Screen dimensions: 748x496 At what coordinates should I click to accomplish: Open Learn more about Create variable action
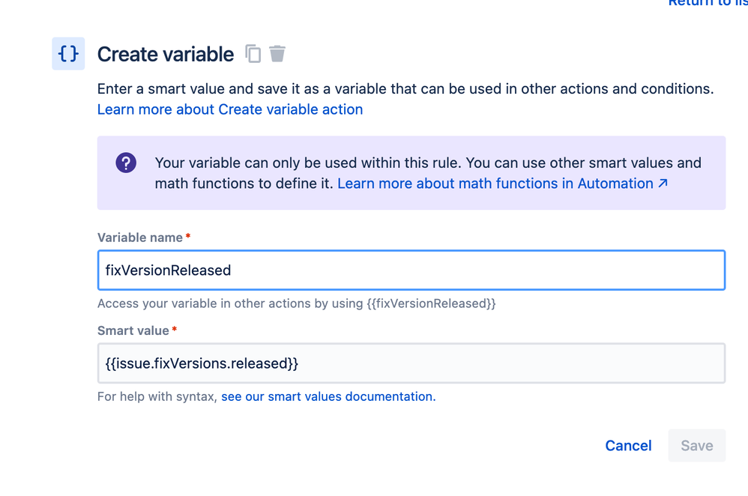click(x=230, y=109)
